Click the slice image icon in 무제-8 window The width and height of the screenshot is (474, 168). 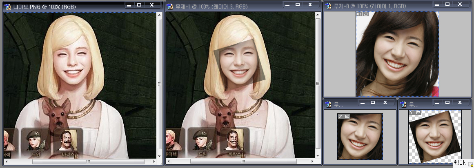tap(365, 14)
